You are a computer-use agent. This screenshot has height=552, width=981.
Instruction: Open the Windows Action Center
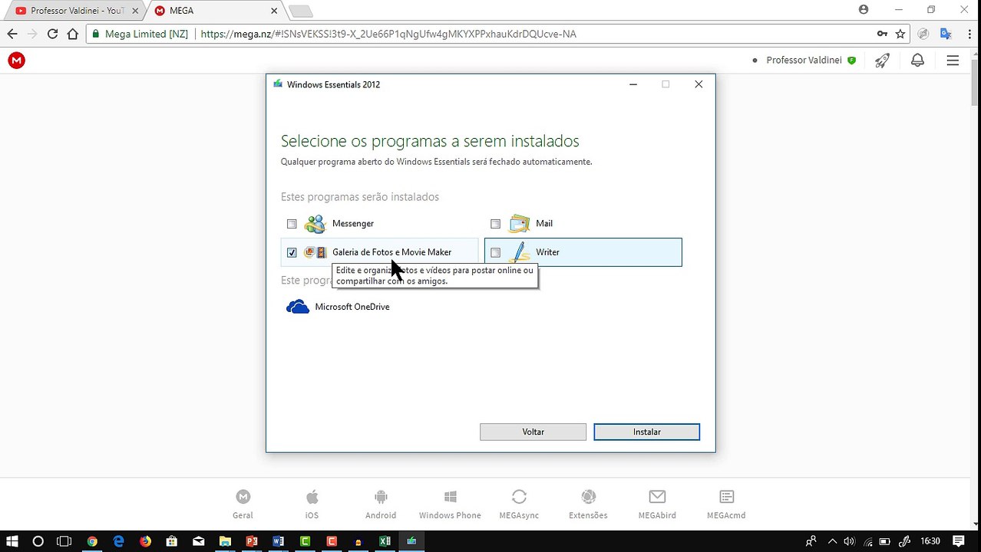point(958,541)
